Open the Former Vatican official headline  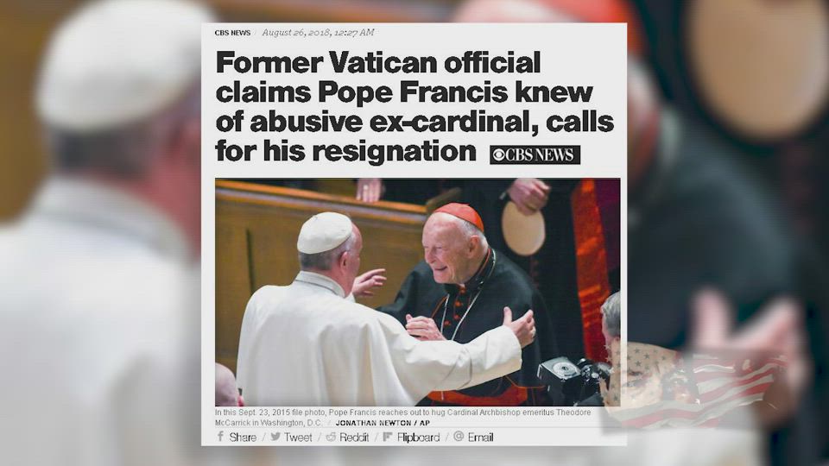tap(414, 106)
